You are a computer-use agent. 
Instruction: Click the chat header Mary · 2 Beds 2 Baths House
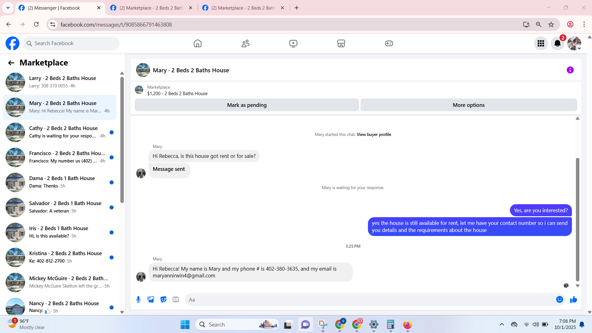191,70
